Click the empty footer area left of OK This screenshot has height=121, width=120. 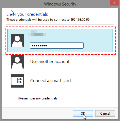point(37,114)
